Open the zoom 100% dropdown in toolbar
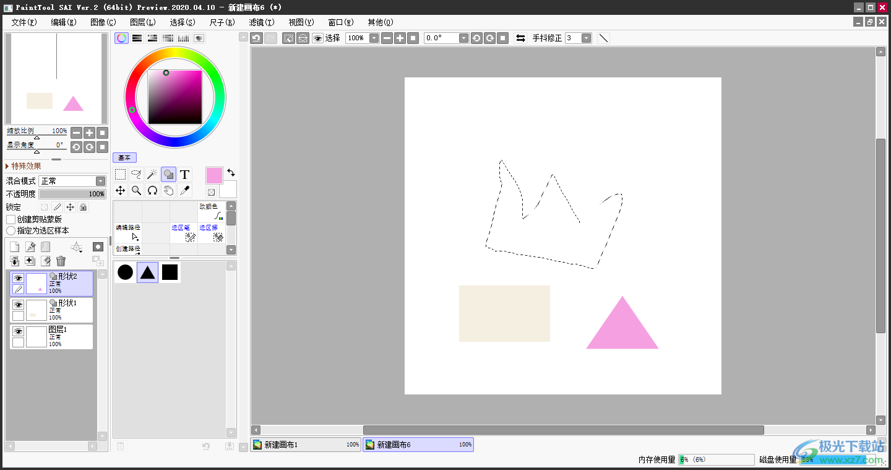Image resolution: width=891 pixels, height=470 pixels. (374, 38)
